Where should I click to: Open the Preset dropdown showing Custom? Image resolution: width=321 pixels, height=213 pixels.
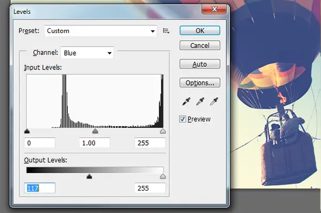[x=101, y=31]
